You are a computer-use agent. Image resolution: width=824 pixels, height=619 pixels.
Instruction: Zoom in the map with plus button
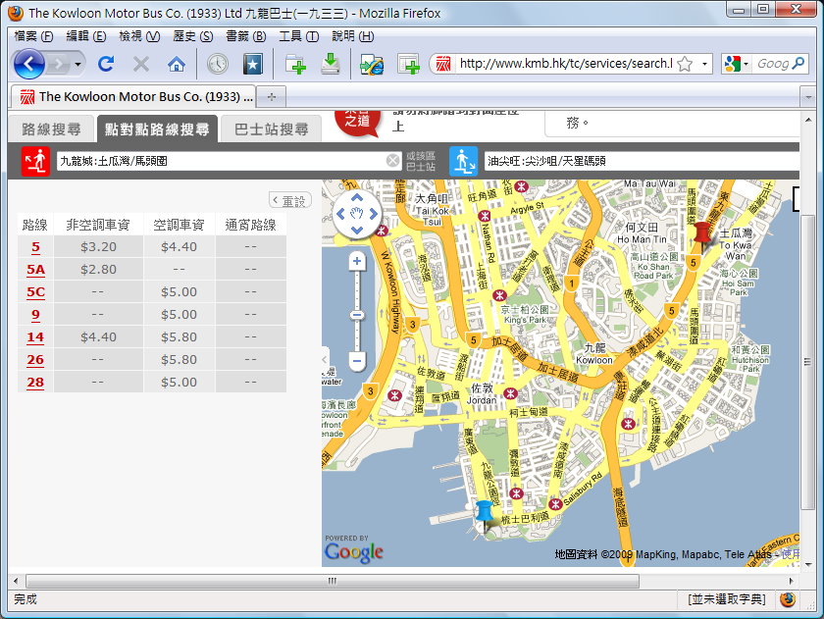pos(357,261)
